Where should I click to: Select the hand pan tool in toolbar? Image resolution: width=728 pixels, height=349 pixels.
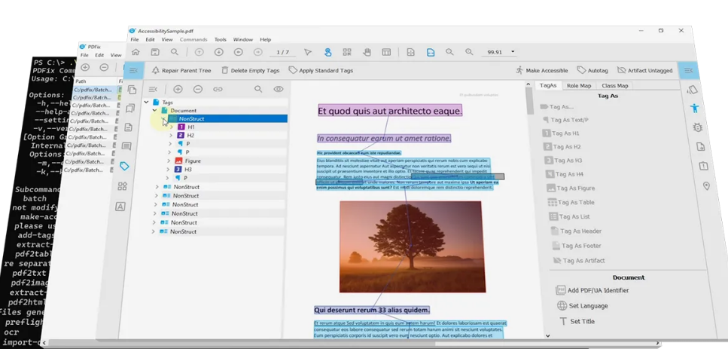pos(367,52)
